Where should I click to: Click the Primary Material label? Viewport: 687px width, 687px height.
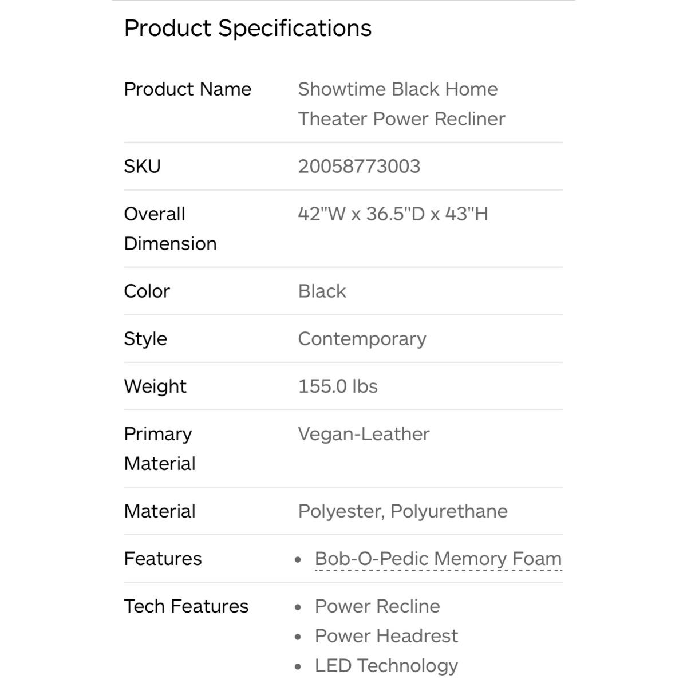(159, 448)
